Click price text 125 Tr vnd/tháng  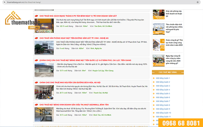tap(66, 26)
